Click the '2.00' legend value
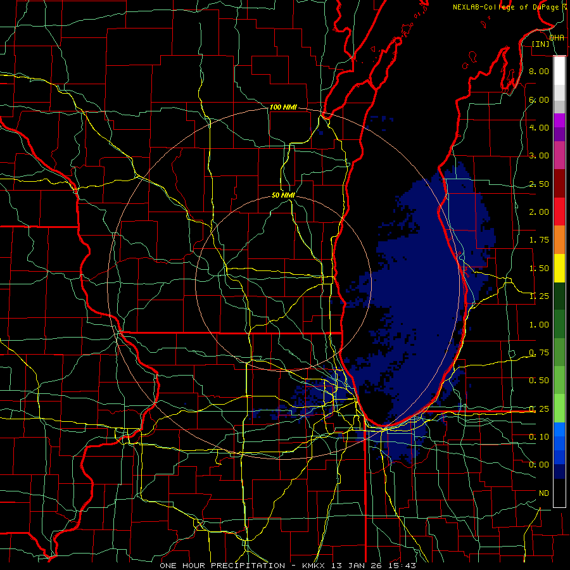The height and width of the screenshot is (570, 570). pos(539,212)
